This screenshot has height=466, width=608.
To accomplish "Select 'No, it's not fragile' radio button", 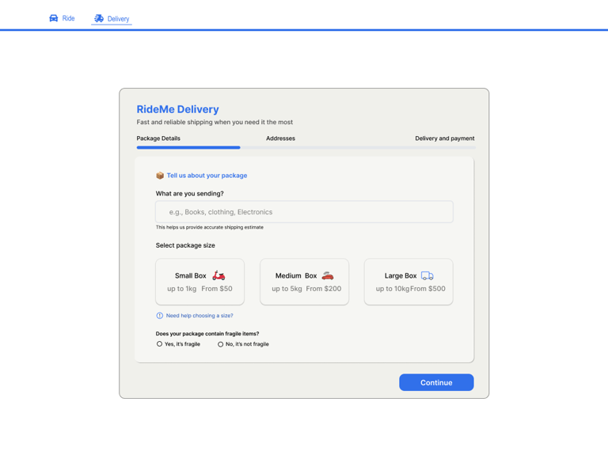I will (x=220, y=344).
